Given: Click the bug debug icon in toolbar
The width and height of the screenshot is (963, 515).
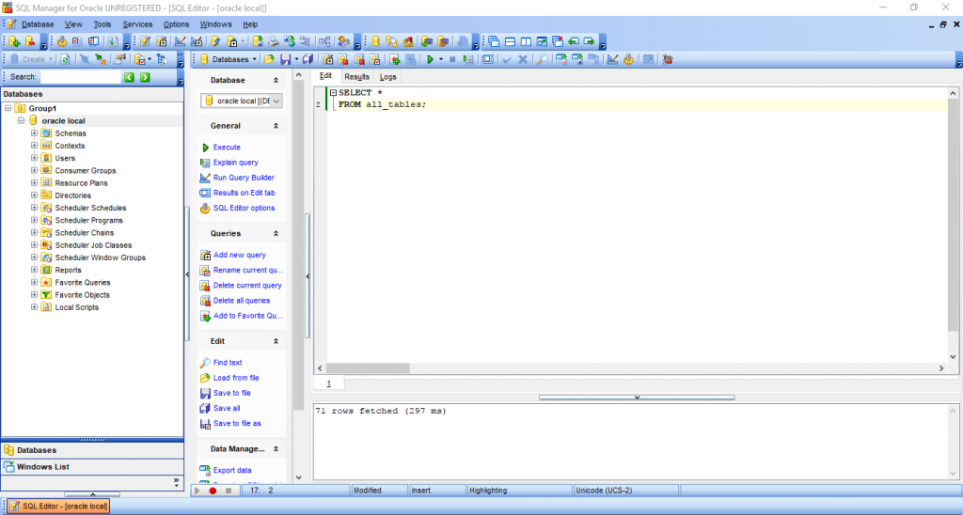Looking at the screenshot, I should pyautogui.click(x=667, y=59).
